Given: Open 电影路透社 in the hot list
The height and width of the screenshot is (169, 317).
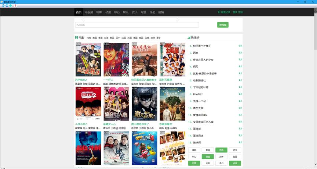Looking at the screenshot, I should tap(199, 80).
